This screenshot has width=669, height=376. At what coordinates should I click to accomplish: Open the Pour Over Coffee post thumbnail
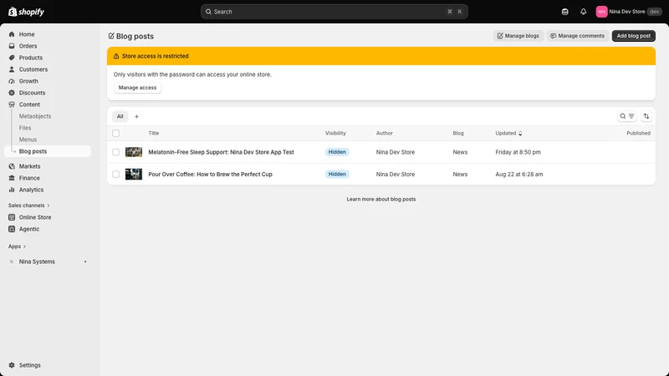point(134,174)
